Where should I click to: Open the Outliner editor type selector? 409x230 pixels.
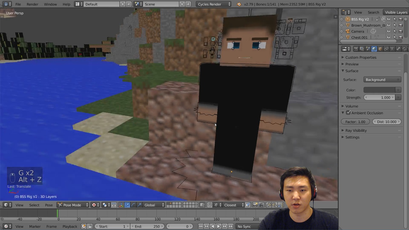click(346, 12)
